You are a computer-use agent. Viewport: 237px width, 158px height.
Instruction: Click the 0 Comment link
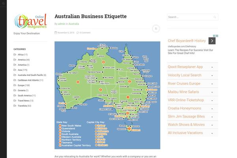click(x=85, y=33)
